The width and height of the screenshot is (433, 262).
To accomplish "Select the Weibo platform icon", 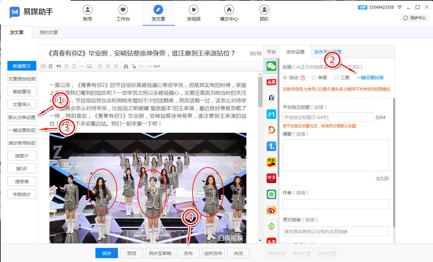I will click(271, 210).
